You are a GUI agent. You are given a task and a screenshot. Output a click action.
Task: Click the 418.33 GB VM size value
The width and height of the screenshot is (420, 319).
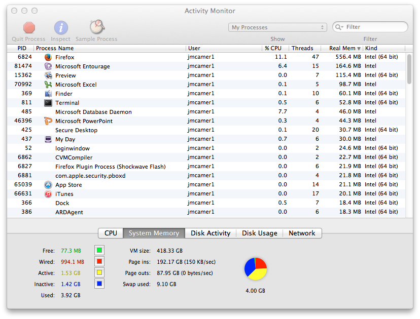click(x=169, y=251)
